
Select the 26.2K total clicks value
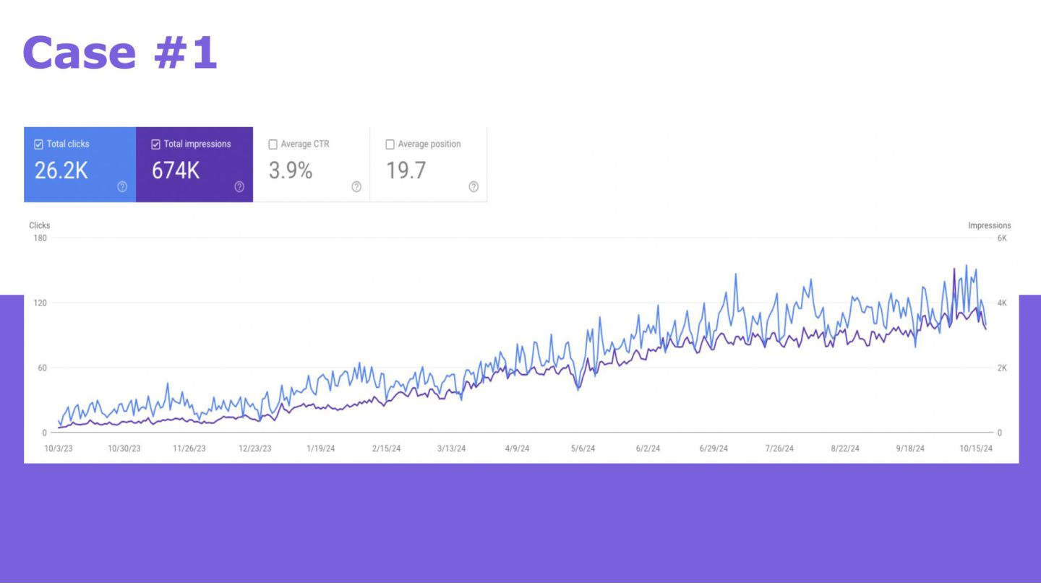(x=61, y=170)
